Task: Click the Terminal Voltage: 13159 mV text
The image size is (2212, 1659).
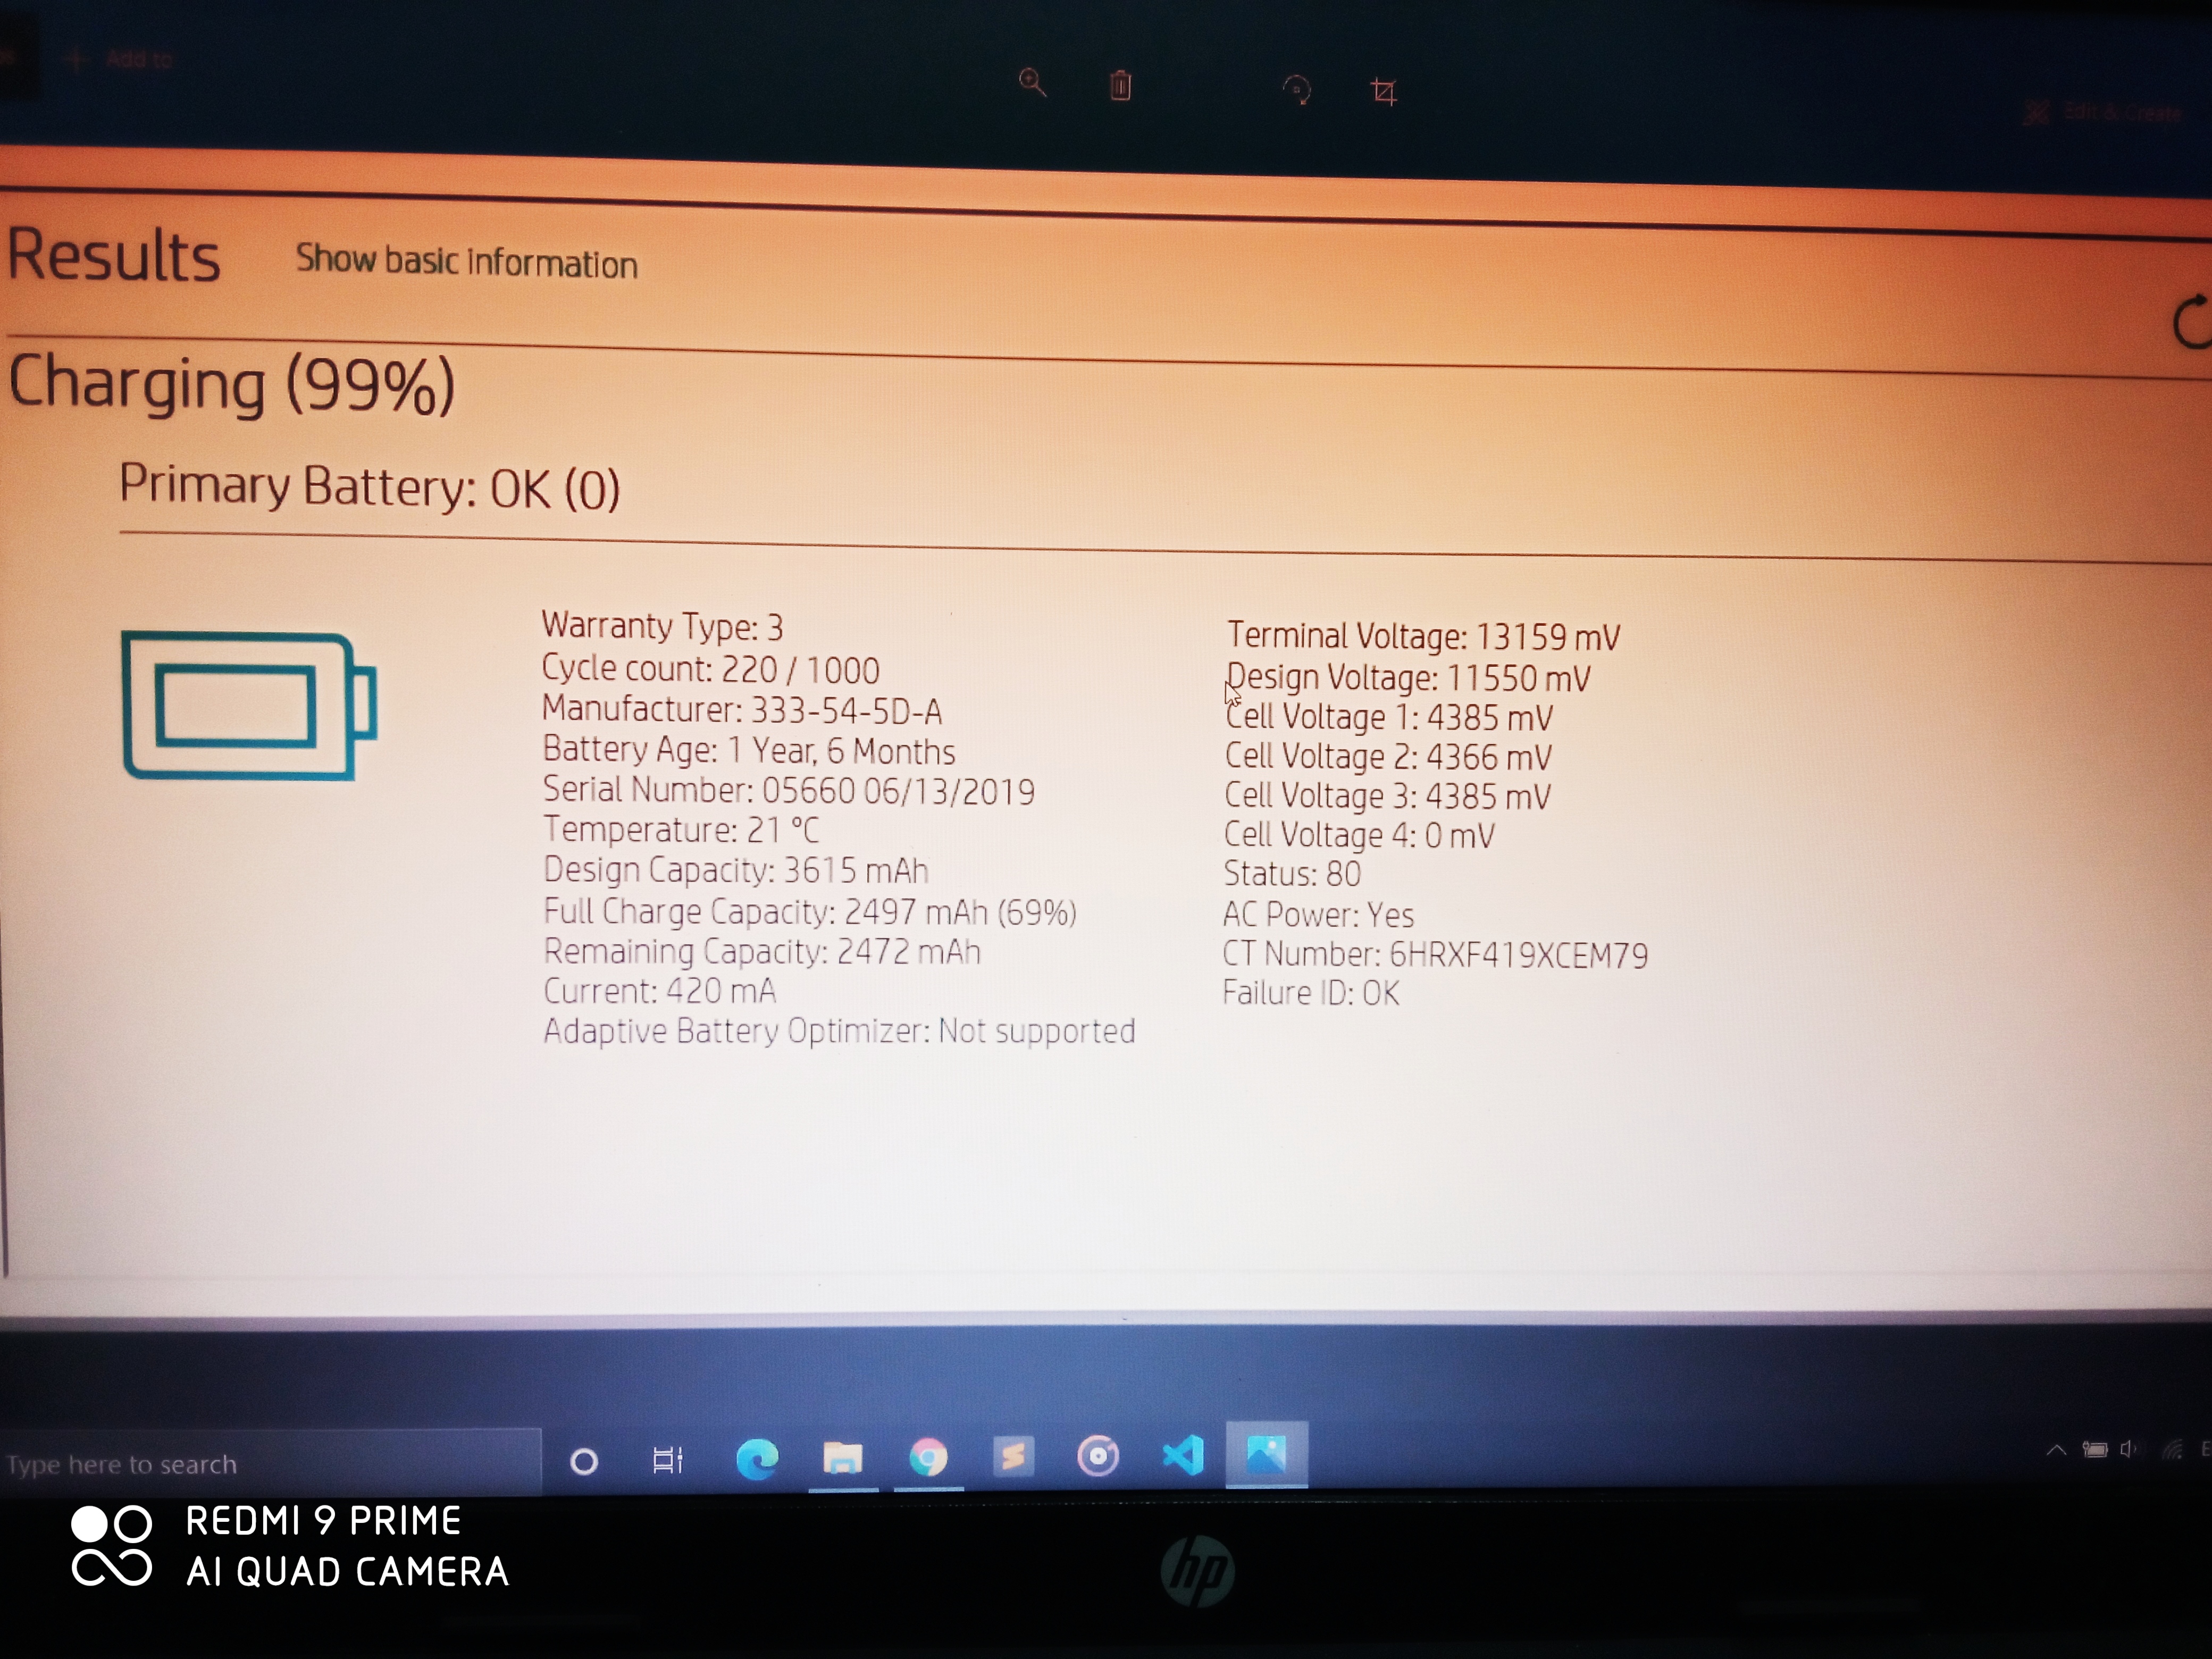Action: tap(1423, 636)
